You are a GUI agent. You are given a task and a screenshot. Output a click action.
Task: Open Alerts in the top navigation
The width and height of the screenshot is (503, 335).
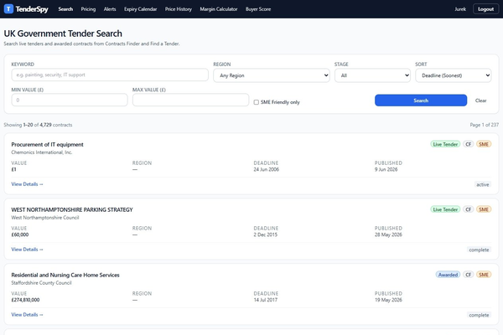pyautogui.click(x=110, y=9)
